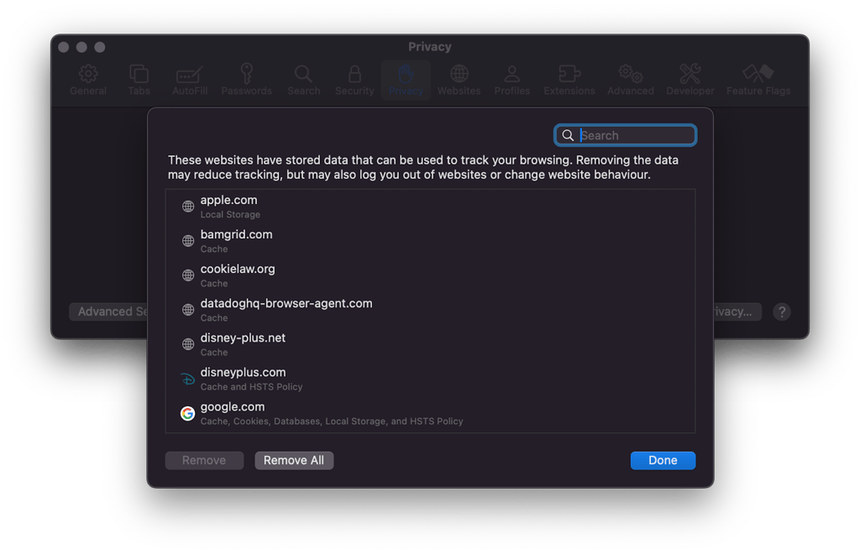Click Remove All website data button
The width and height of the screenshot is (860, 555).
click(x=294, y=461)
